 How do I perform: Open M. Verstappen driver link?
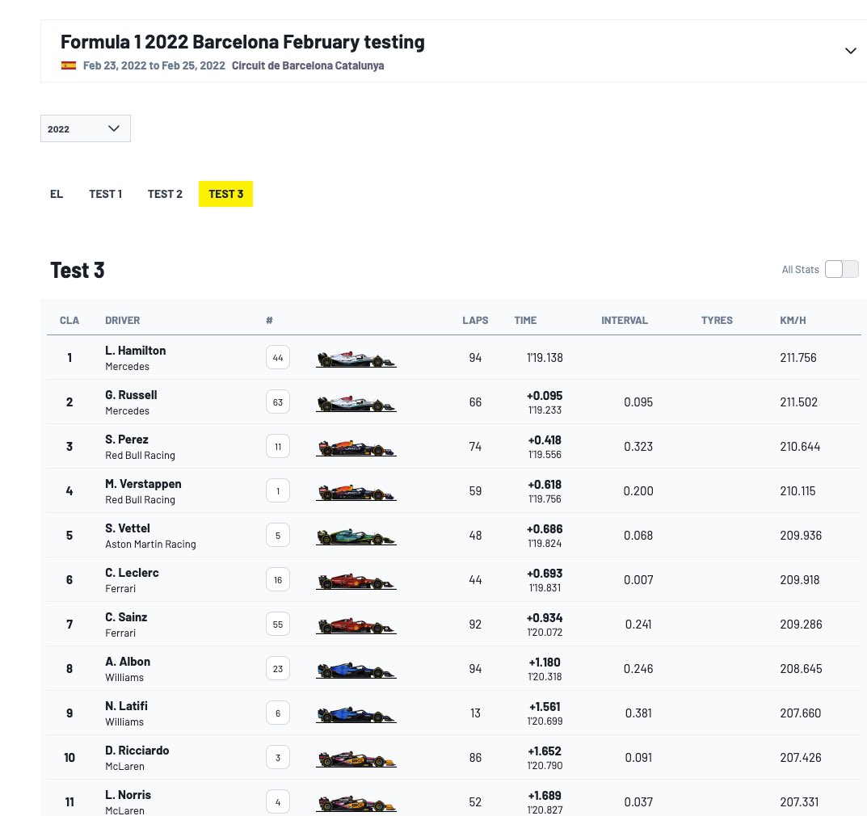[143, 484]
